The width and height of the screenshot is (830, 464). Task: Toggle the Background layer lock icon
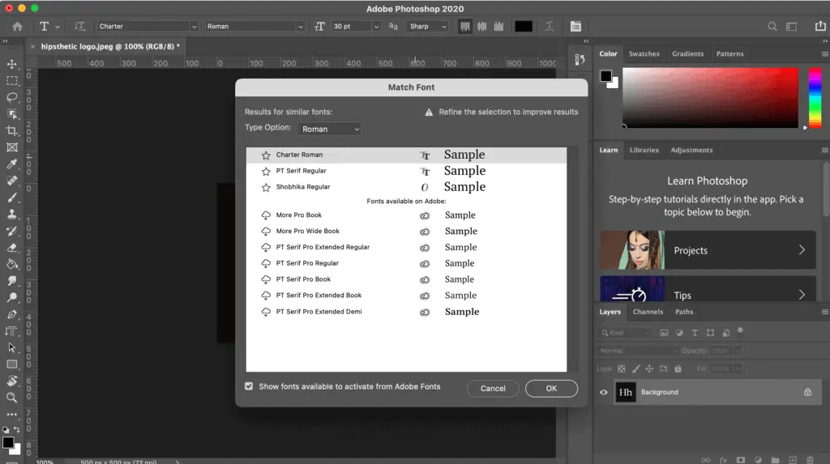pyautogui.click(x=808, y=392)
